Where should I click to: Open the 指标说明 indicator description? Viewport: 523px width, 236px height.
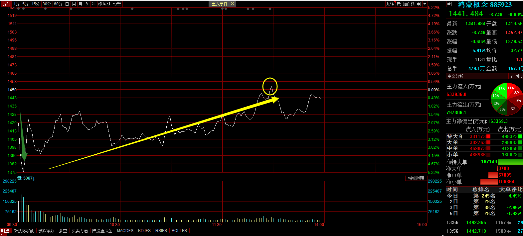click(x=416, y=178)
